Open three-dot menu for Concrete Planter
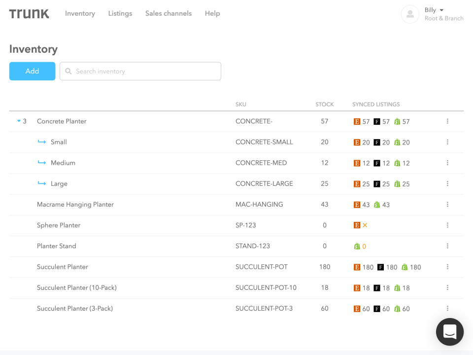The width and height of the screenshot is (473, 355). point(447,121)
